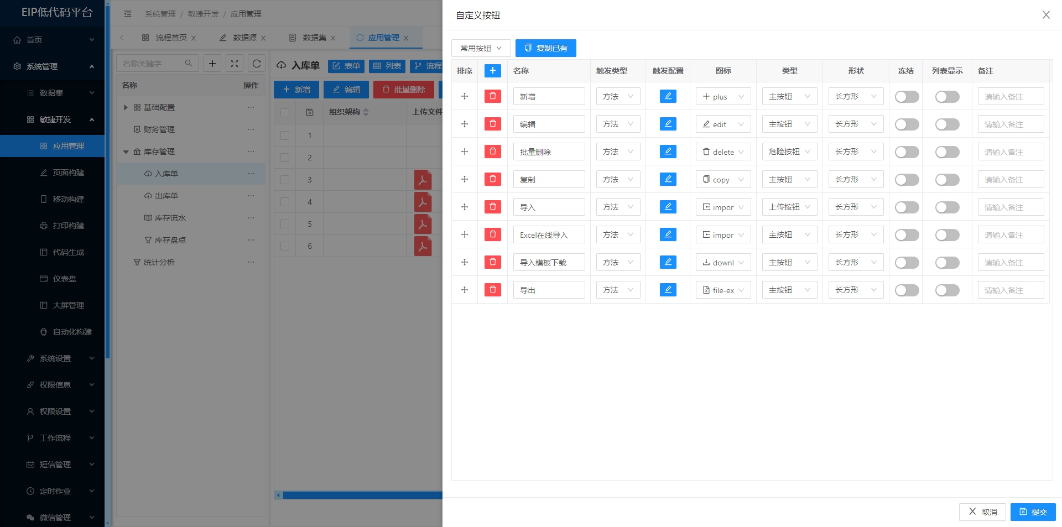Click the drag-sort handle of 导出 row
Viewport: 1062px width, 527px height.
click(465, 290)
